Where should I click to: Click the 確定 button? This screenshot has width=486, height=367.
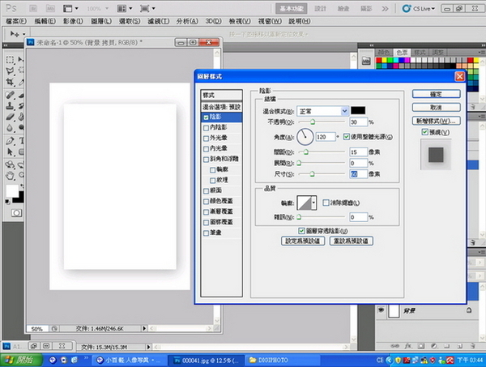pyautogui.click(x=436, y=94)
